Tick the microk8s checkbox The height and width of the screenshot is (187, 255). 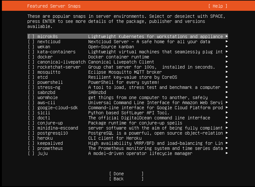[31, 37]
